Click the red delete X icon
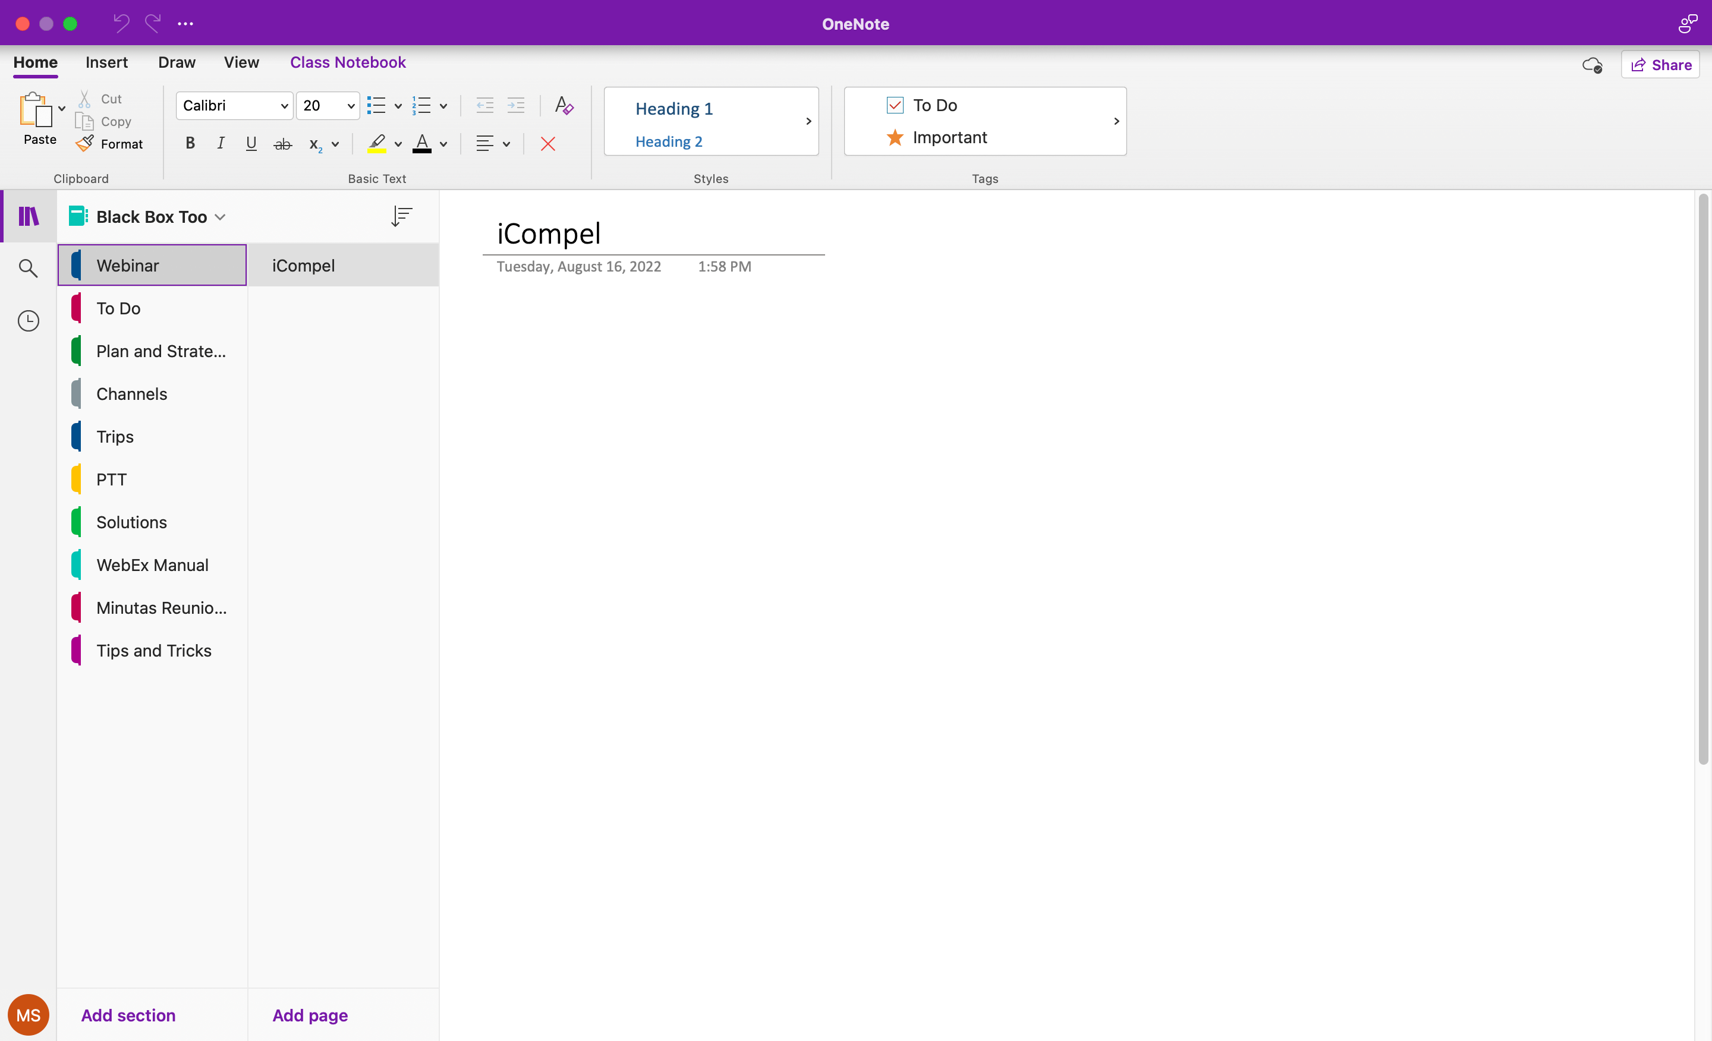Screen dimensions: 1712x1041 (x=547, y=144)
